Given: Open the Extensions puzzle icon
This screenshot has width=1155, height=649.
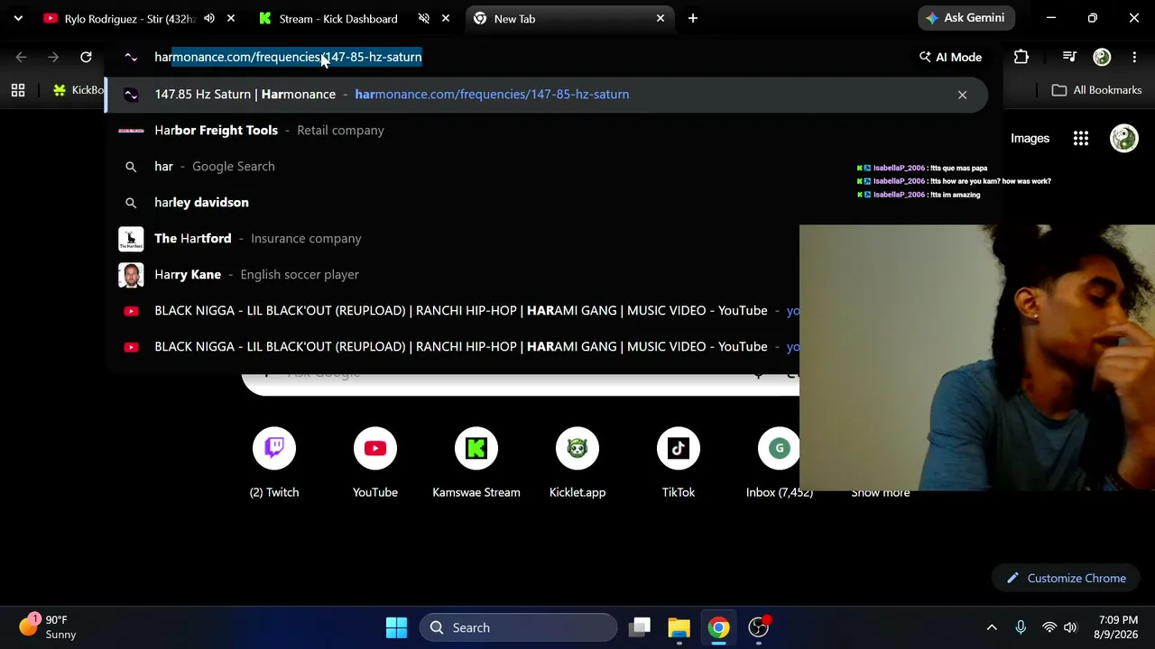Looking at the screenshot, I should point(1021,57).
